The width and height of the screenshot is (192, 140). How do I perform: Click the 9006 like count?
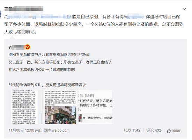tap(176, 131)
